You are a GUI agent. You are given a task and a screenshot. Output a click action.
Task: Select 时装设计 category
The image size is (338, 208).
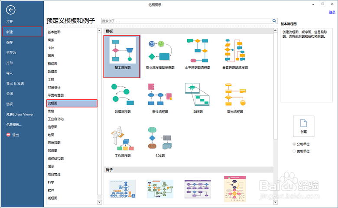(54, 87)
